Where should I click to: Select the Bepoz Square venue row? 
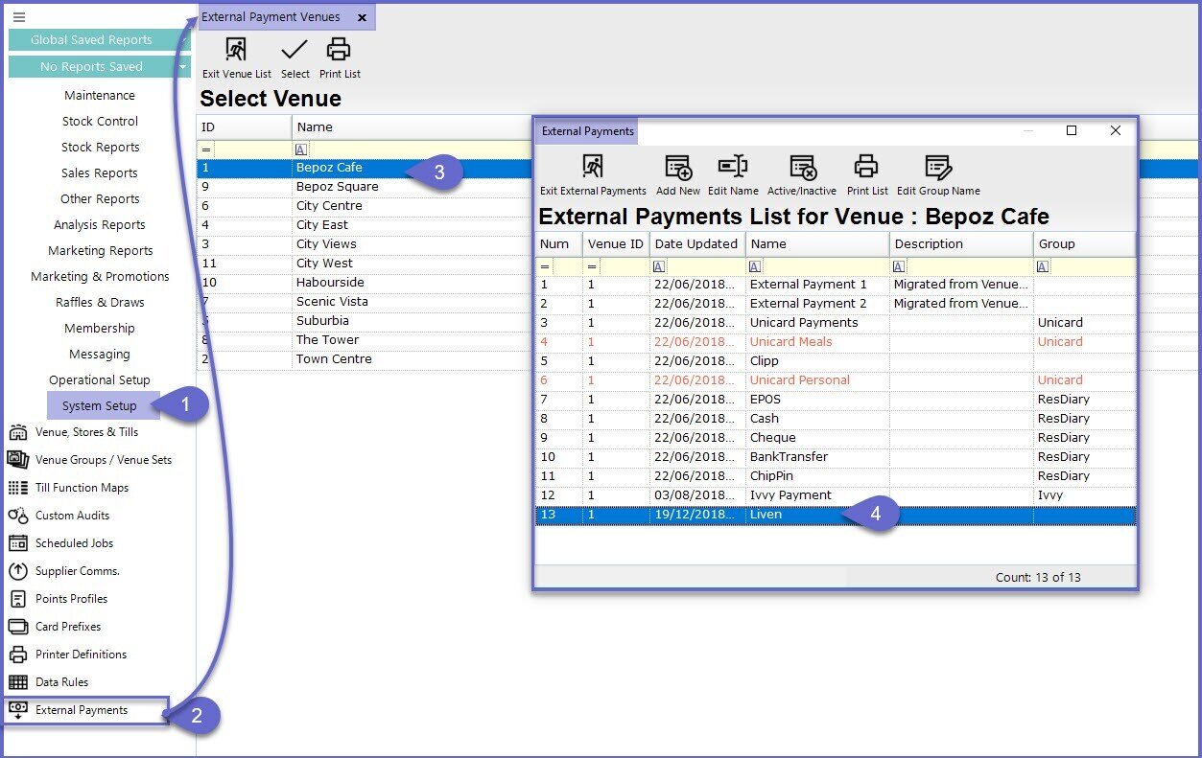(x=337, y=187)
